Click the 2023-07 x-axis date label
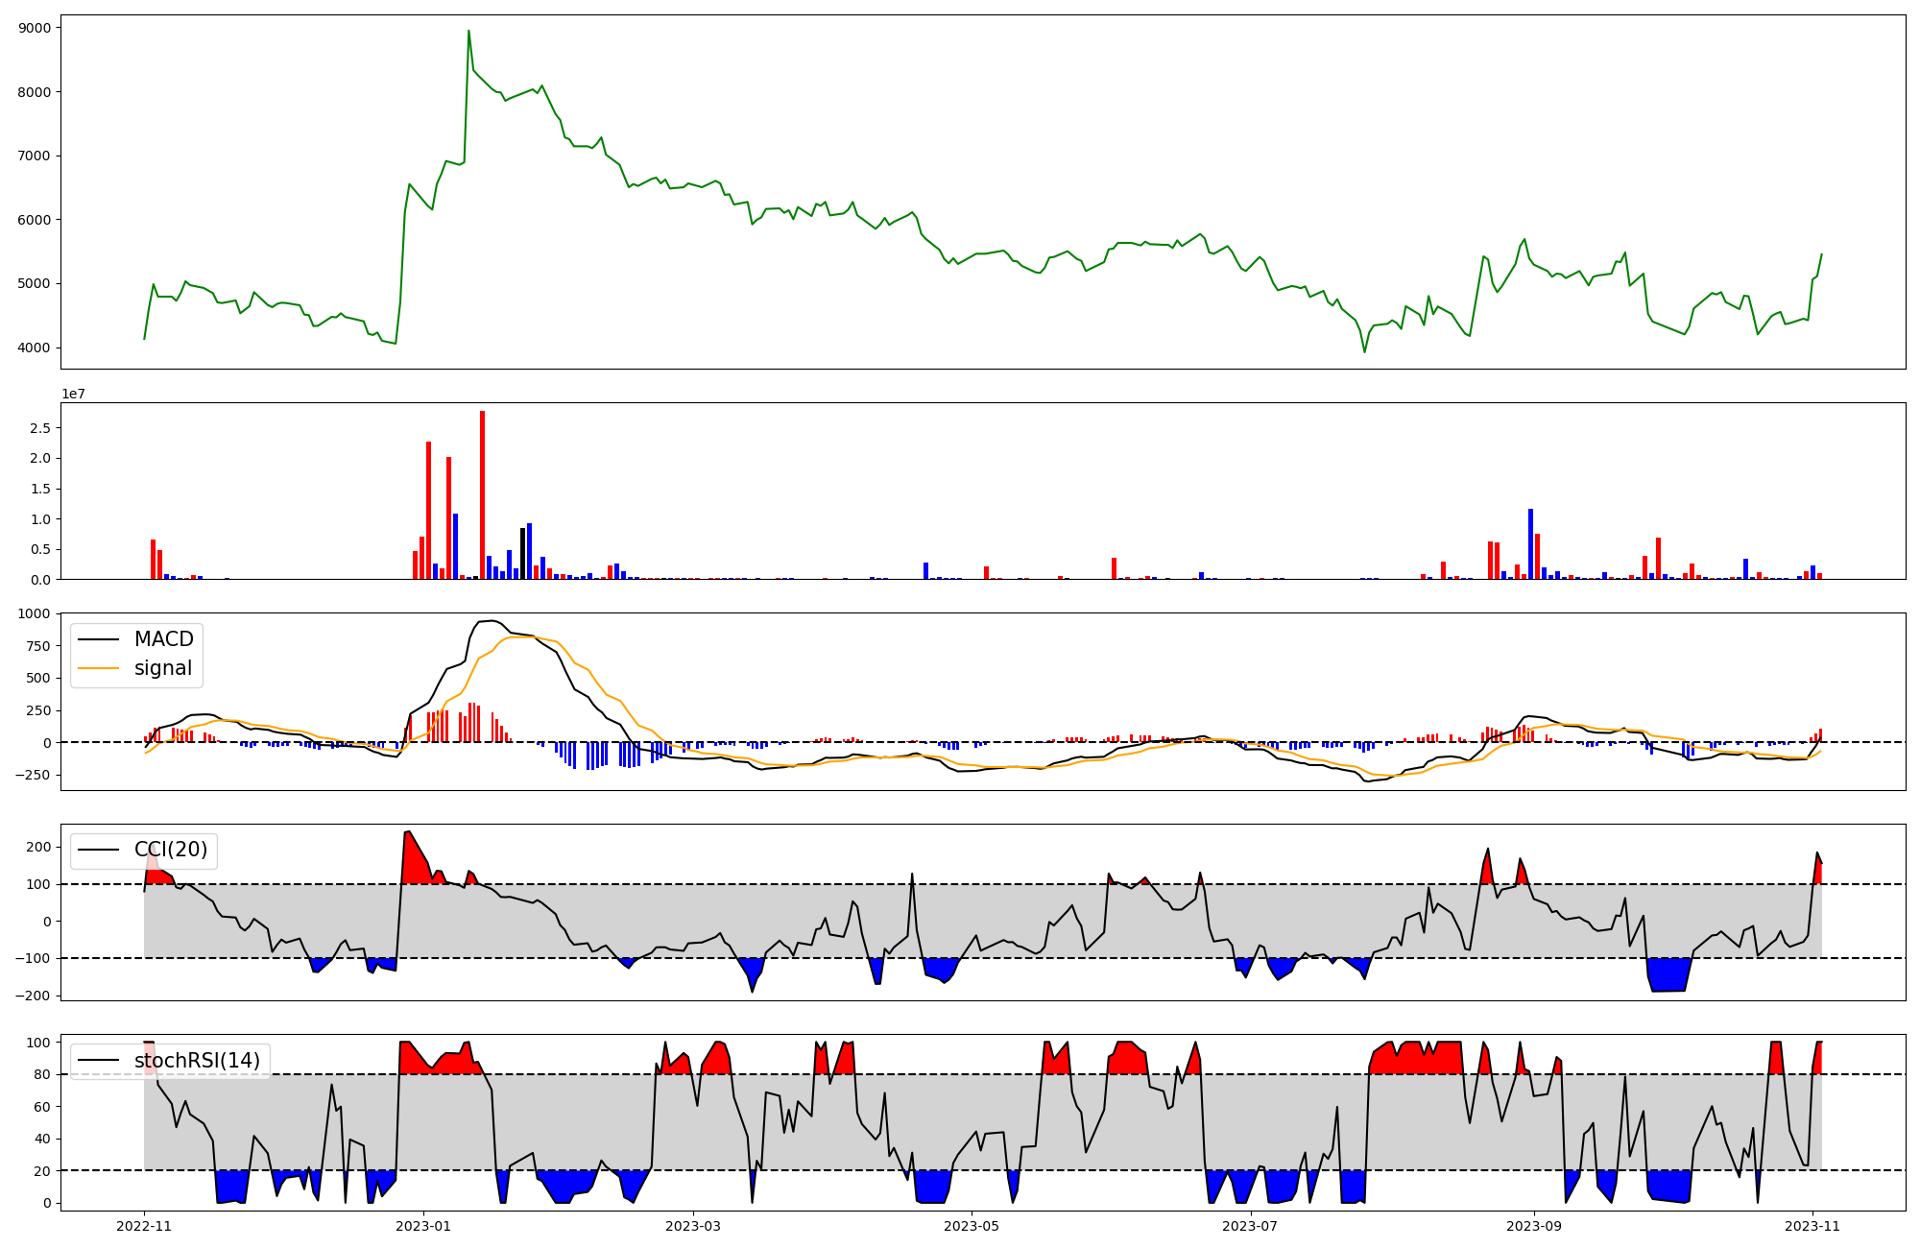1920x1248 pixels. (1251, 1226)
